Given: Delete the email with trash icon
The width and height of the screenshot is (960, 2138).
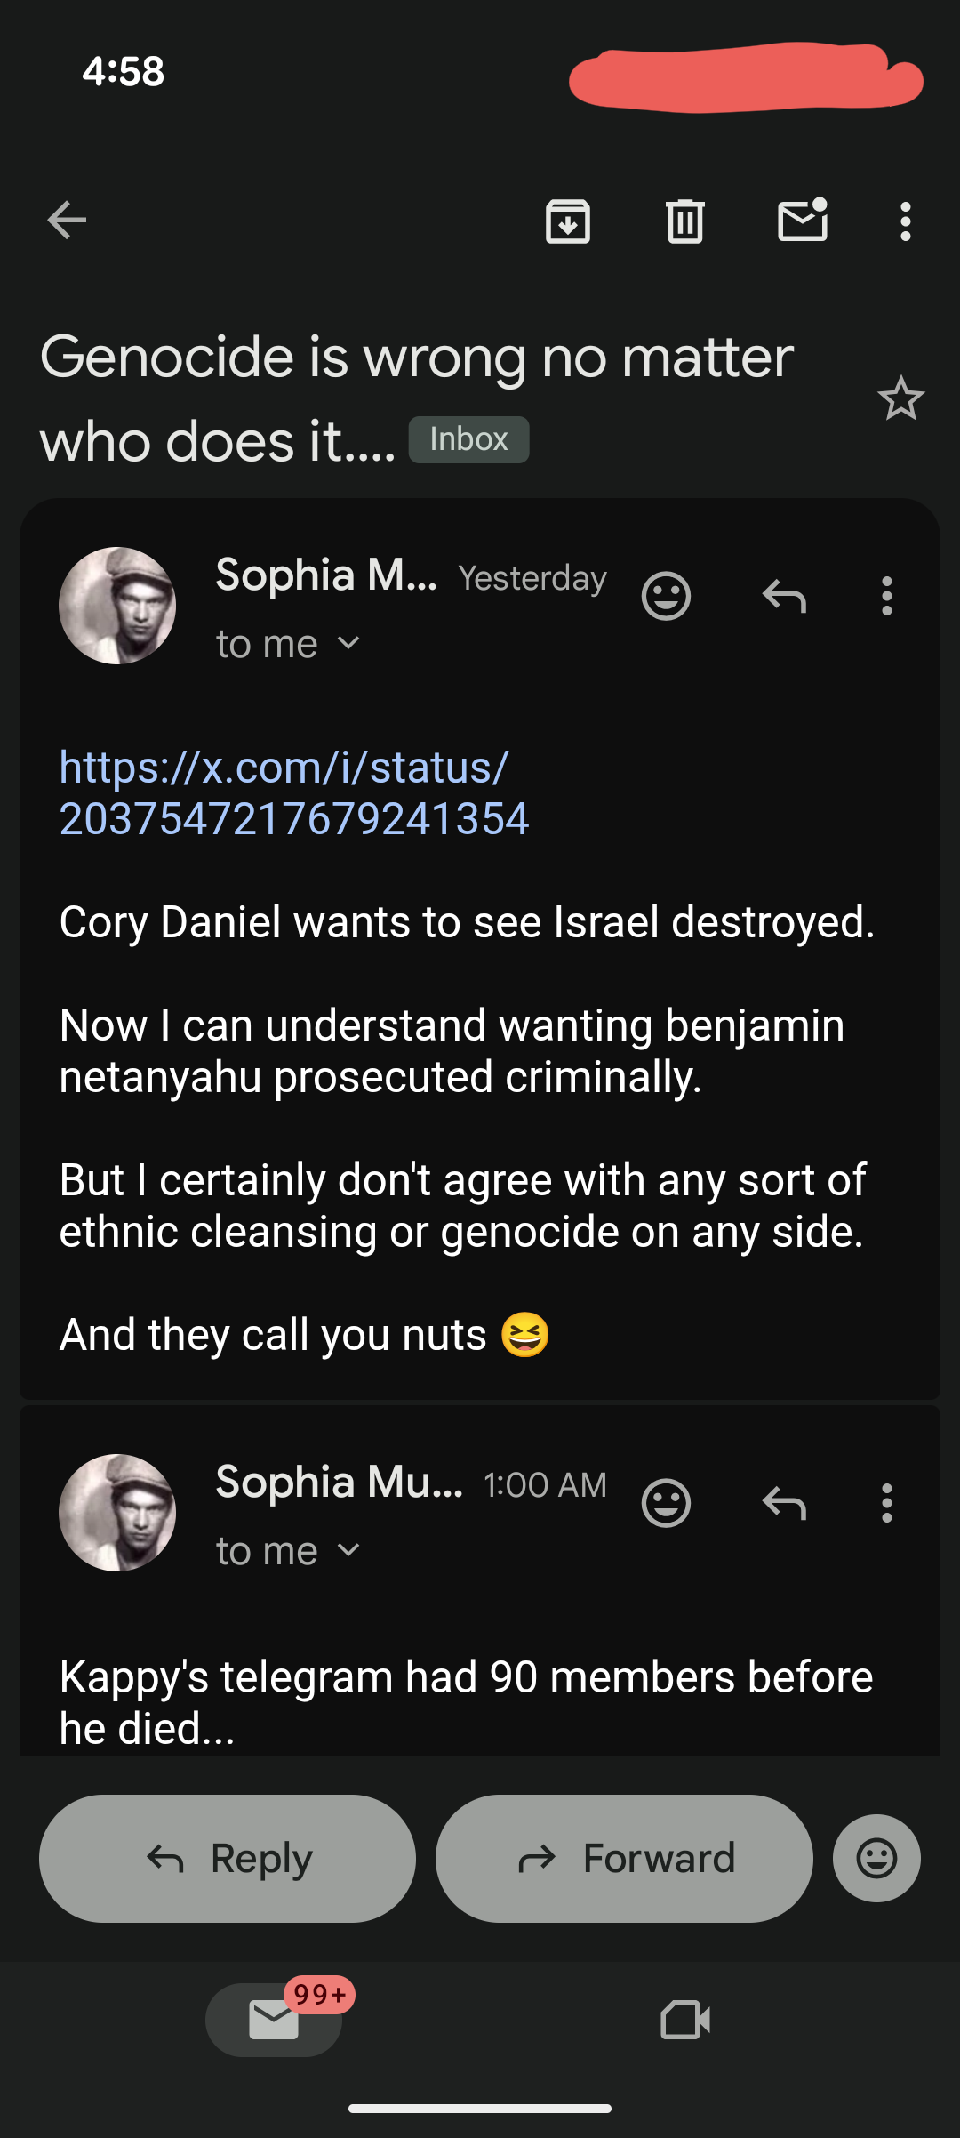Looking at the screenshot, I should [685, 221].
